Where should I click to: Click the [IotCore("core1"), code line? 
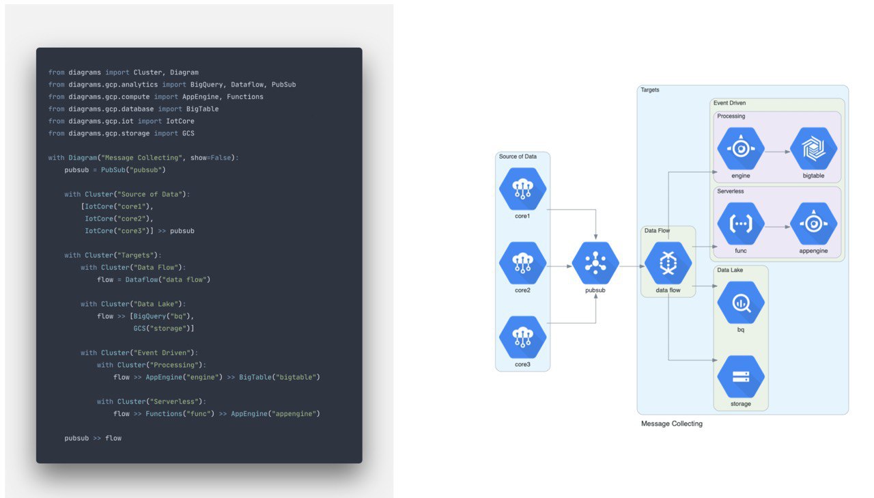(117, 206)
